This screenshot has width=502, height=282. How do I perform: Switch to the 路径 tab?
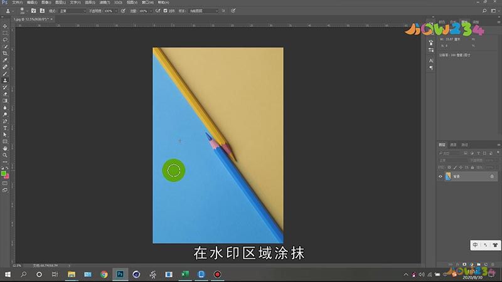click(x=464, y=145)
